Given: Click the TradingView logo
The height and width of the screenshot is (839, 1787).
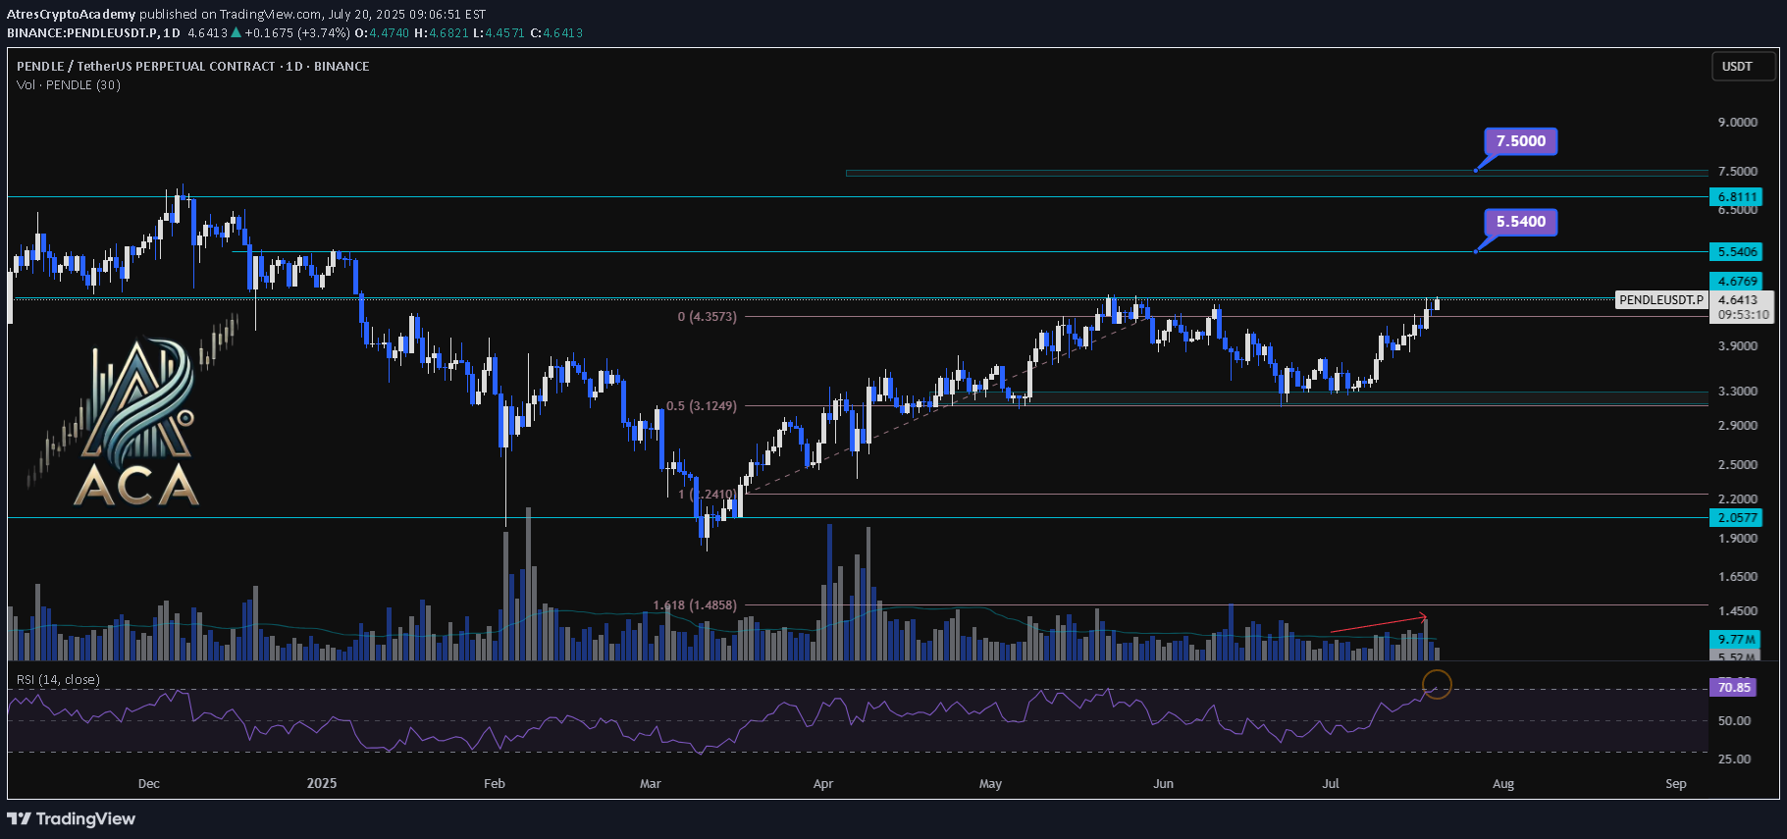Looking at the screenshot, I should (72, 818).
